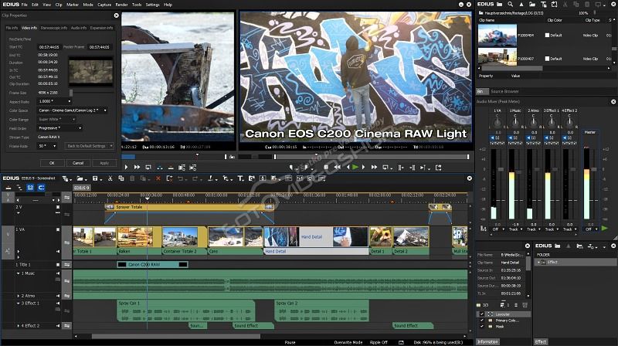The width and height of the screenshot is (618, 346).
Task: Toggle mute speaker on 1 VA mixer channel
Action: [492, 138]
